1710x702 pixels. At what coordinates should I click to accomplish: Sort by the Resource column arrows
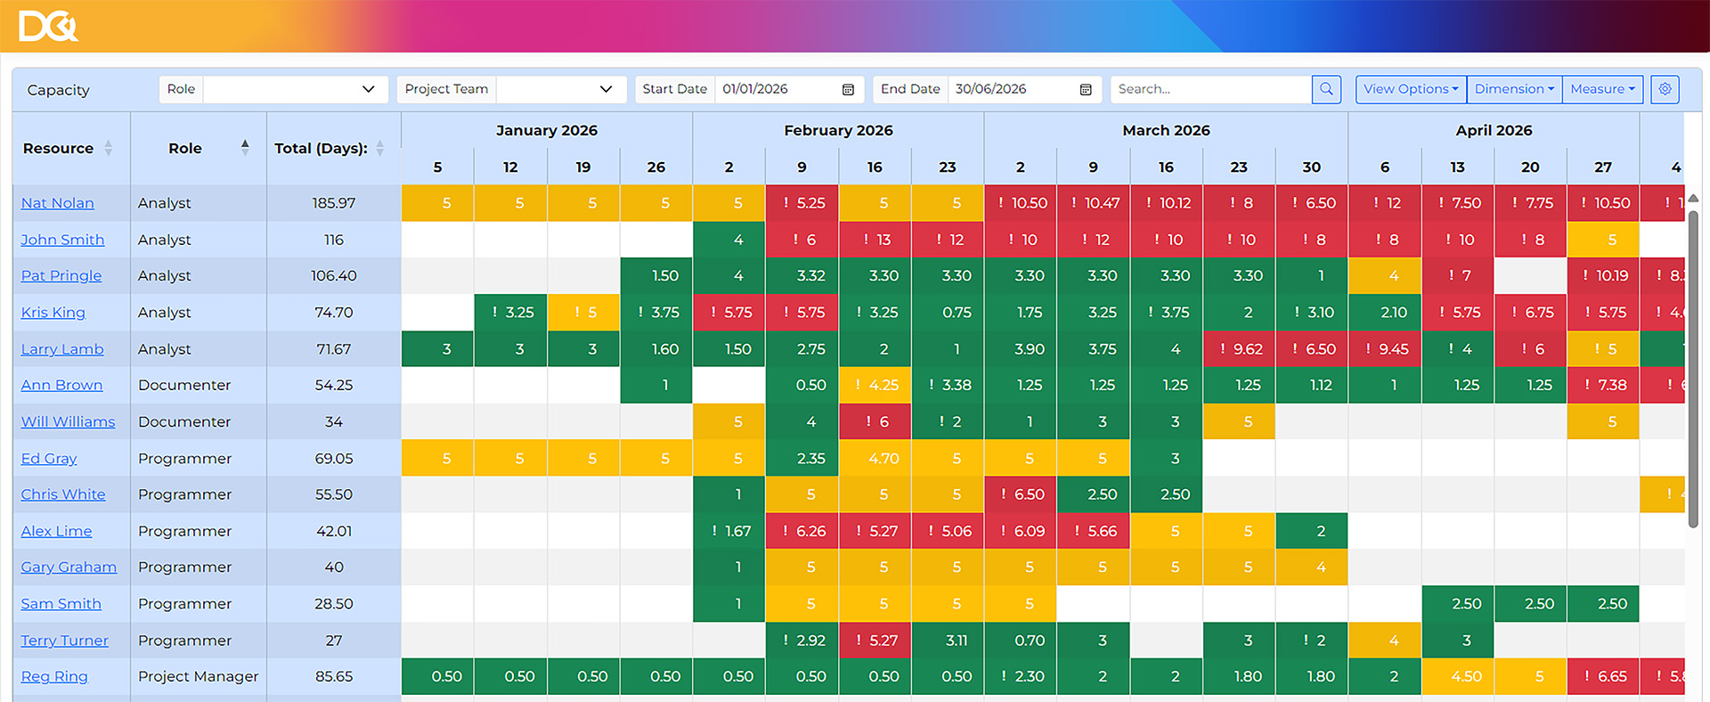(109, 149)
